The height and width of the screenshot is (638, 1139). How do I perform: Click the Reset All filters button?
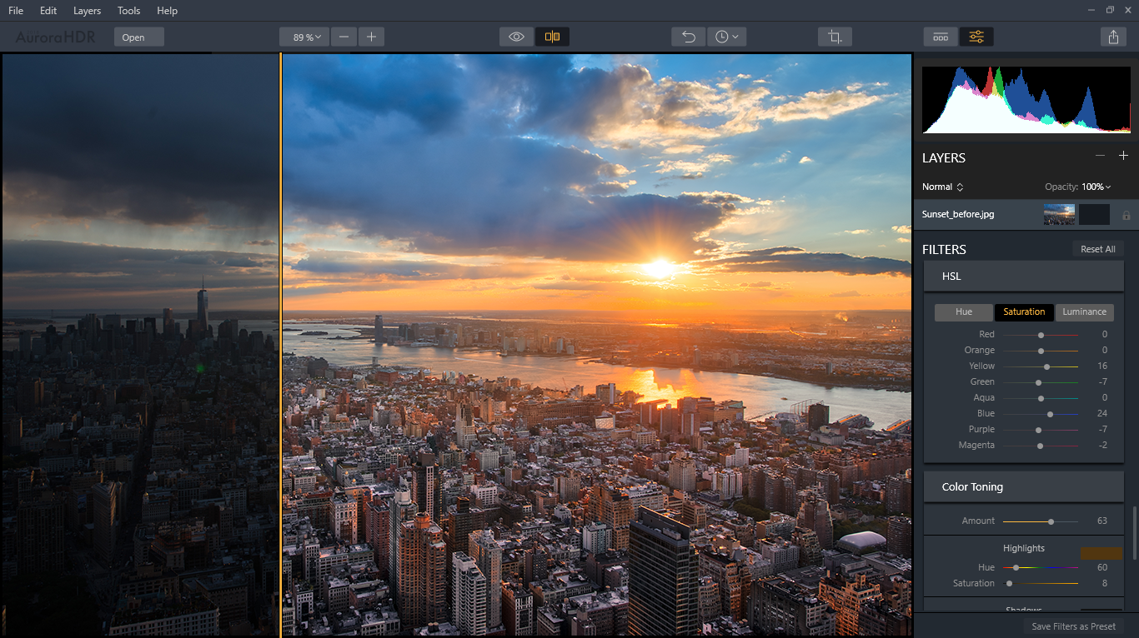coord(1097,249)
